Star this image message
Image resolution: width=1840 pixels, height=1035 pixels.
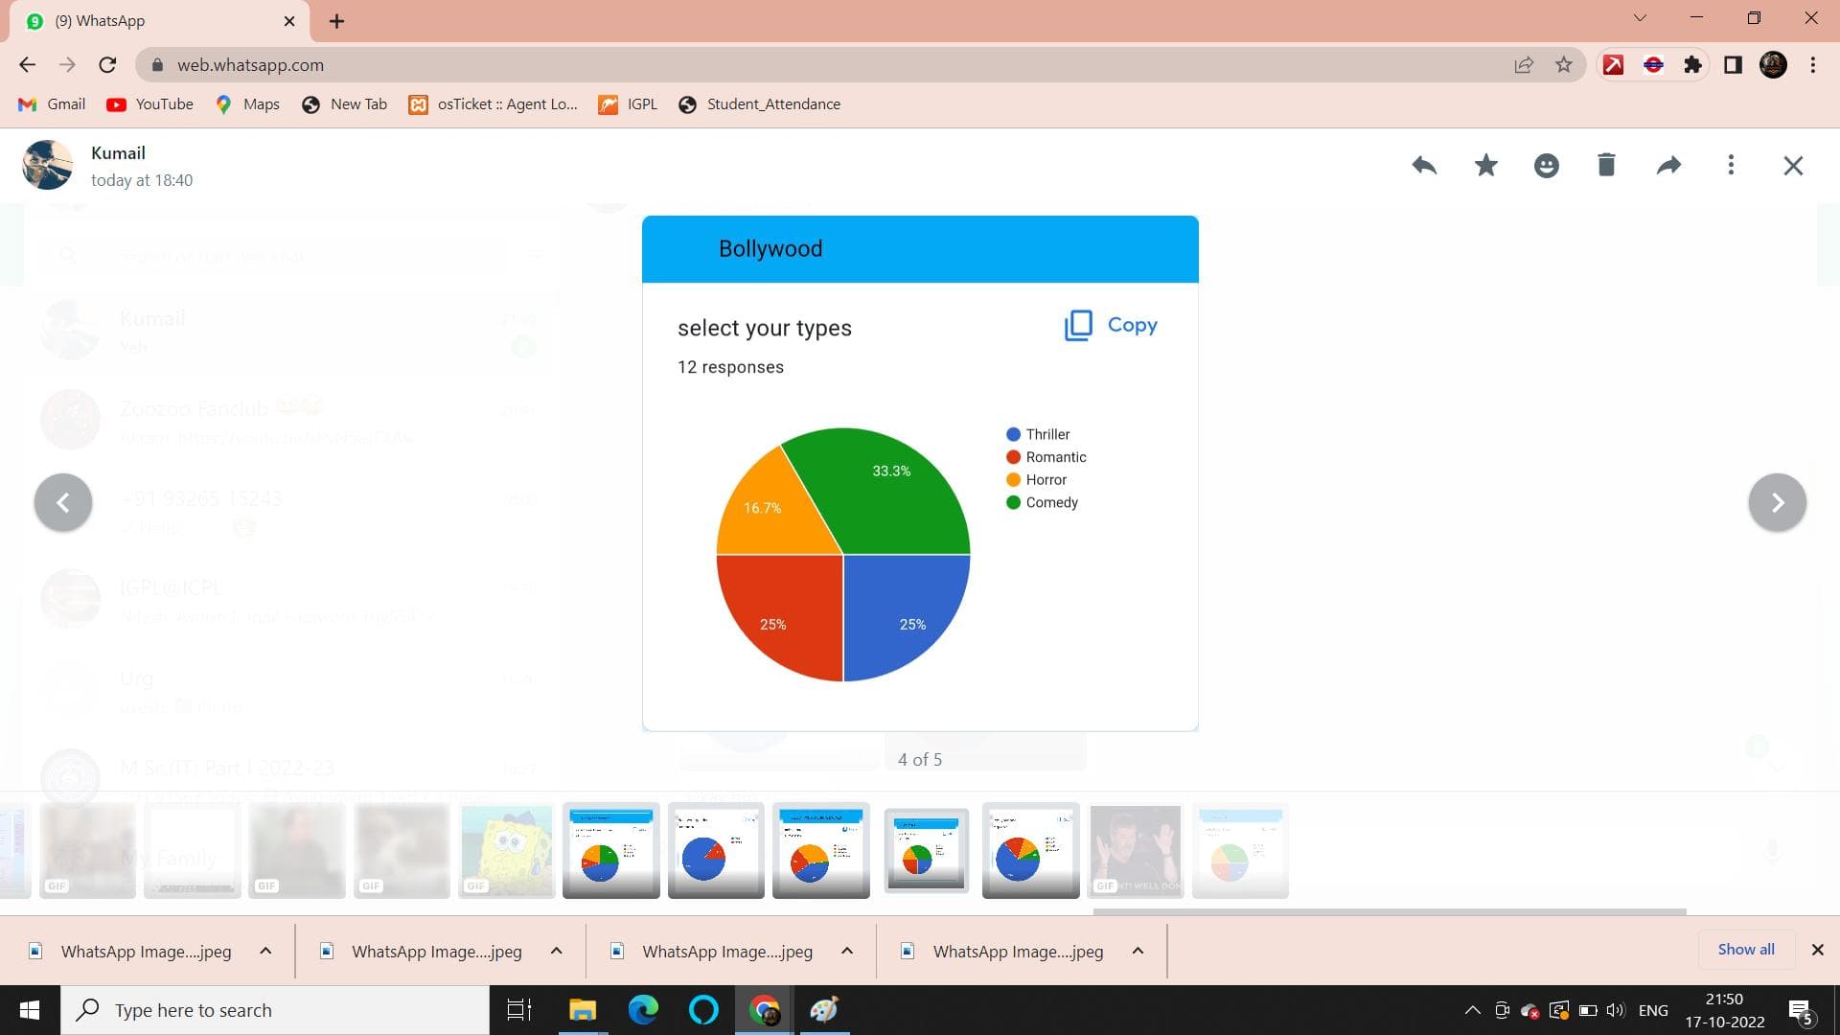1485,166
